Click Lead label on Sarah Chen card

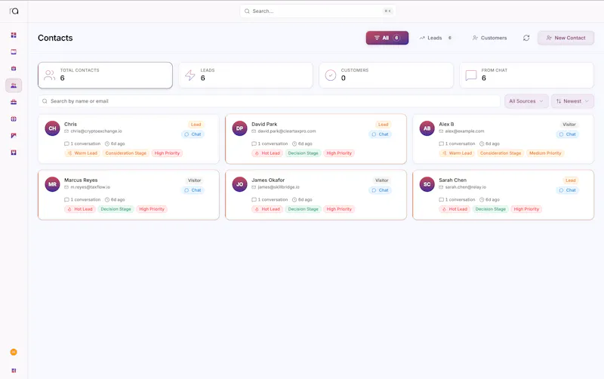571,180
